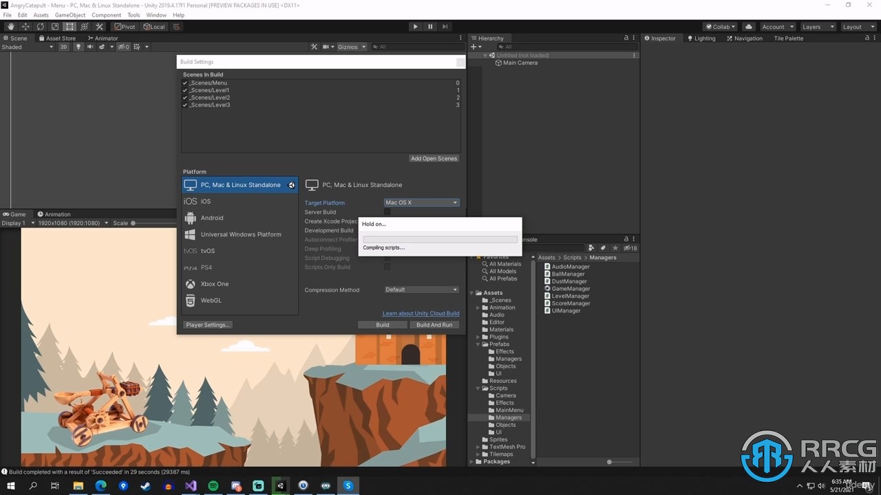Select iOS platform
881x495 pixels.
point(240,201)
